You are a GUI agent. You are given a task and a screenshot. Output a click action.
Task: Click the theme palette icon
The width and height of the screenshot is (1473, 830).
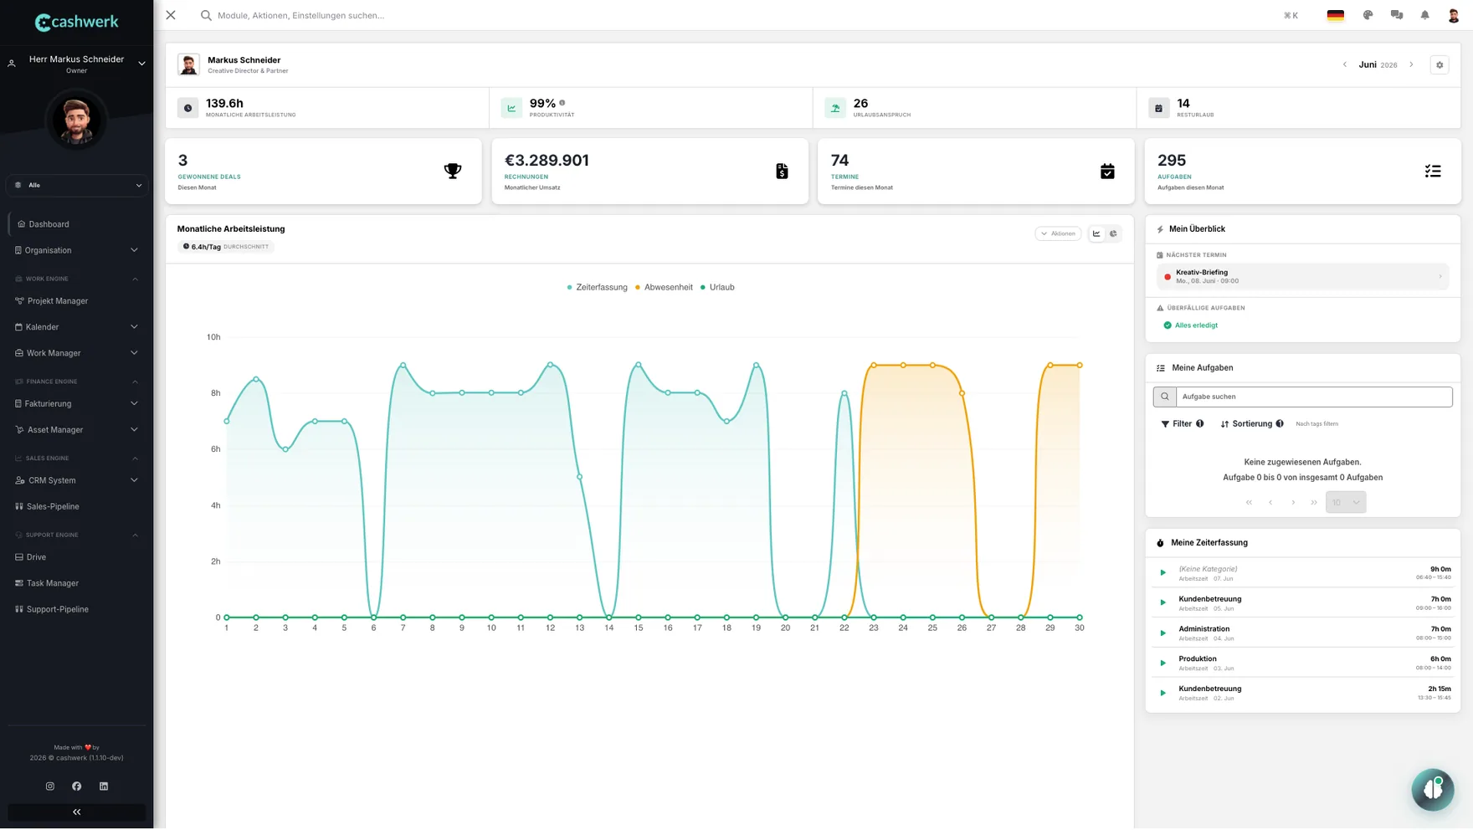click(x=1368, y=15)
